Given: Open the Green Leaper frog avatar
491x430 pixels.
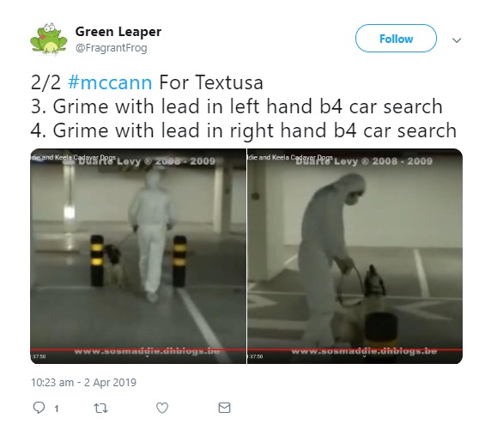Looking at the screenshot, I should click(x=49, y=39).
